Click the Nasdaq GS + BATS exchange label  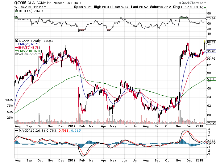[68, 3]
